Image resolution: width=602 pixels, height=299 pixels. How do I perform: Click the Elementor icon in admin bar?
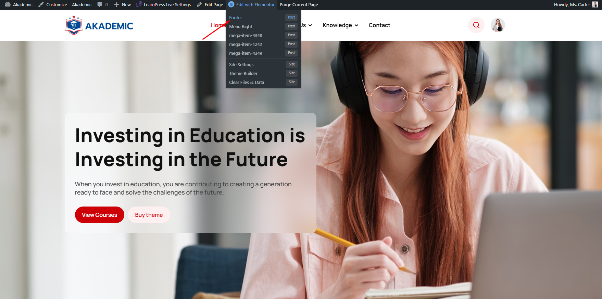[x=231, y=5]
